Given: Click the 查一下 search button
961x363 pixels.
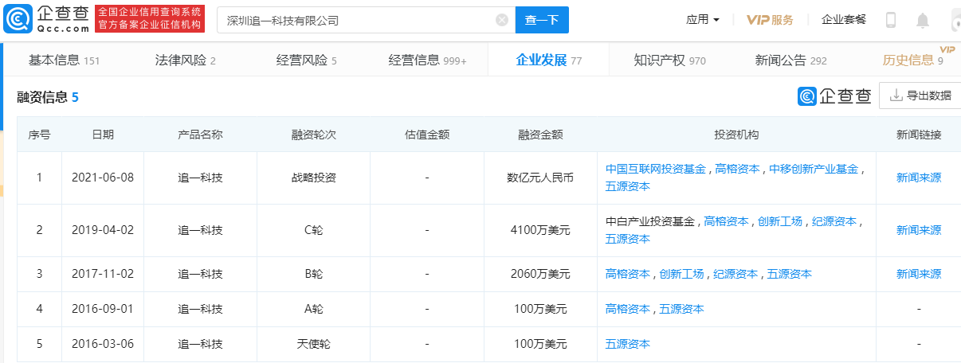Looking at the screenshot, I should (542, 20).
